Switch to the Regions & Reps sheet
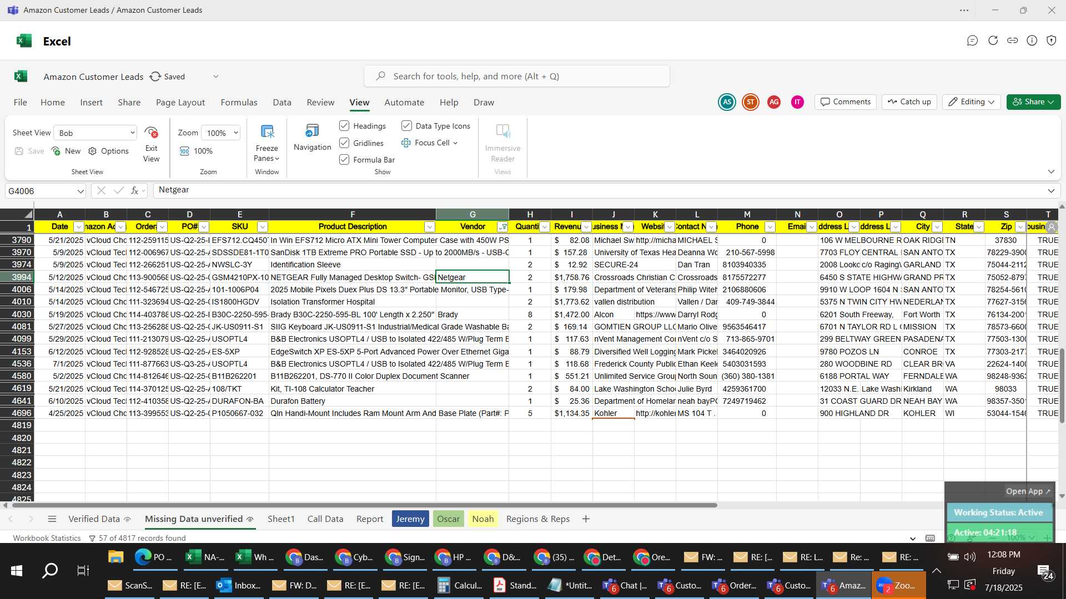1066x599 pixels. coord(537,519)
